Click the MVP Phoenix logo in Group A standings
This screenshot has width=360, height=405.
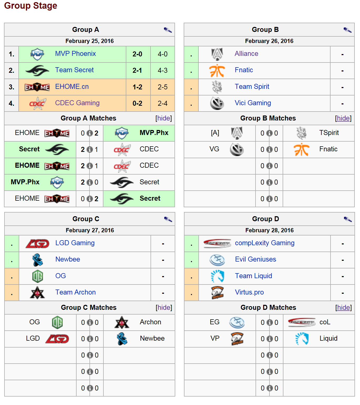click(x=37, y=54)
